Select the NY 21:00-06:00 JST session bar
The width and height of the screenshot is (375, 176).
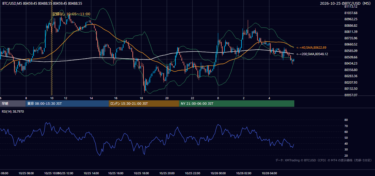(x=237, y=104)
